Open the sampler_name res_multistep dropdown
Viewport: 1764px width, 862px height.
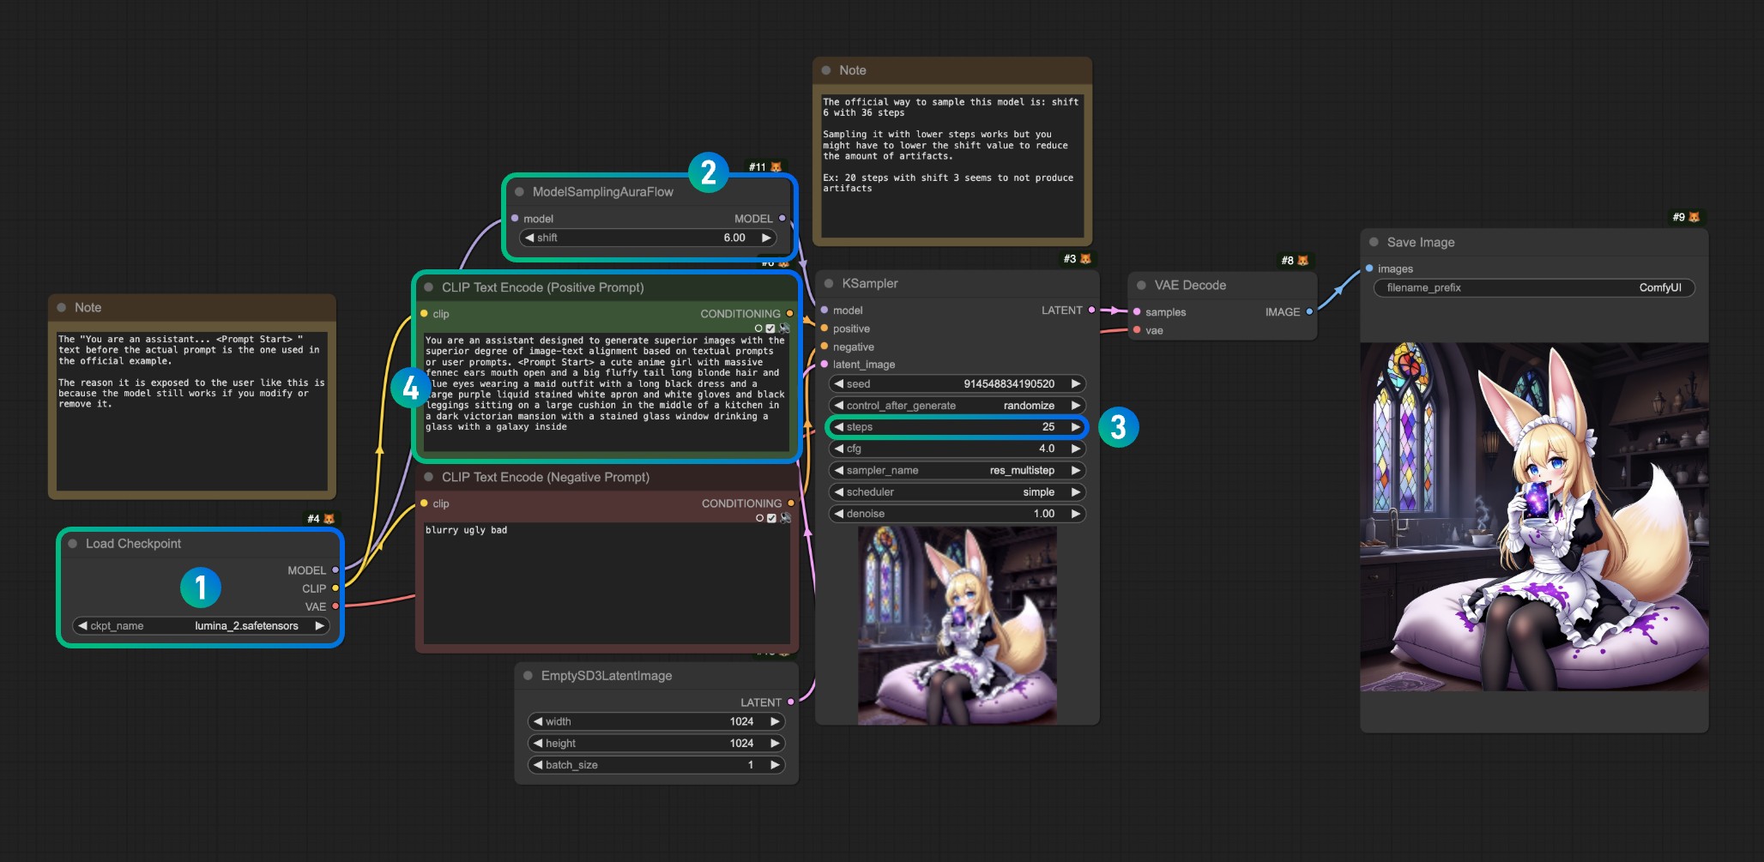(x=957, y=471)
